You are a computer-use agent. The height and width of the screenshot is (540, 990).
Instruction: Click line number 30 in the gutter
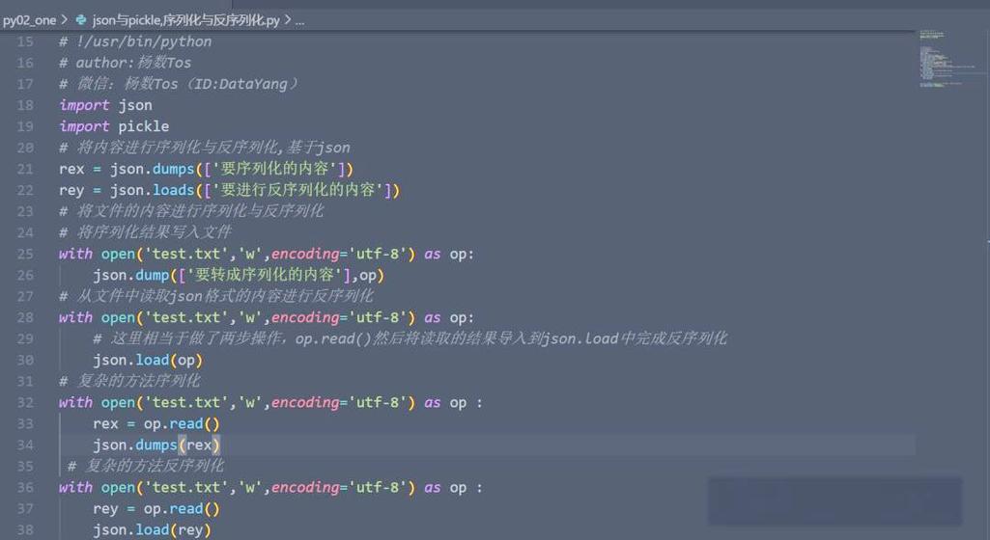click(25, 360)
